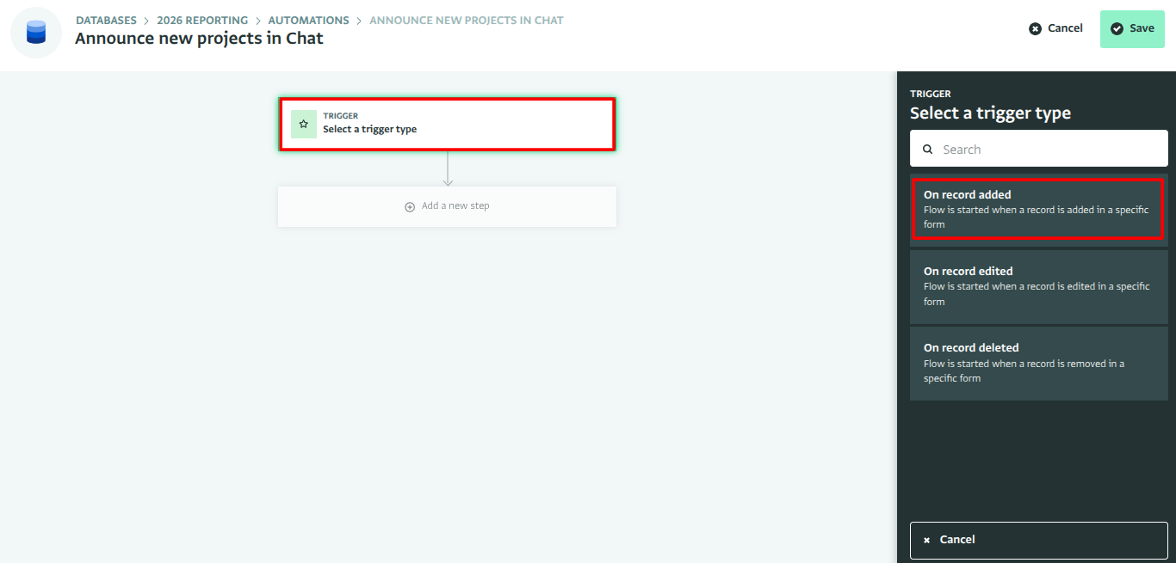Save the automation
The width and height of the screenshot is (1176, 563).
click(x=1132, y=28)
